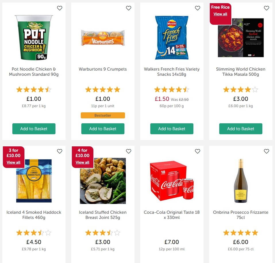Open the Free Rice offer via View all
This screenshot has height=263, width=275.
coord(220,14)
